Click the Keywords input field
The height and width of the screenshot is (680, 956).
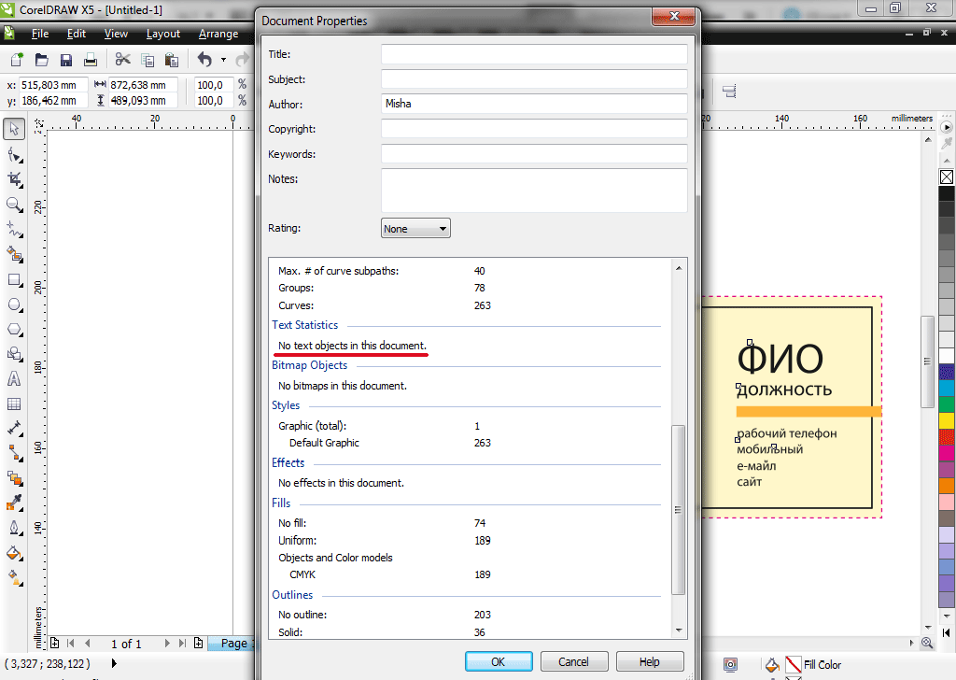click(x=534, y=154)
